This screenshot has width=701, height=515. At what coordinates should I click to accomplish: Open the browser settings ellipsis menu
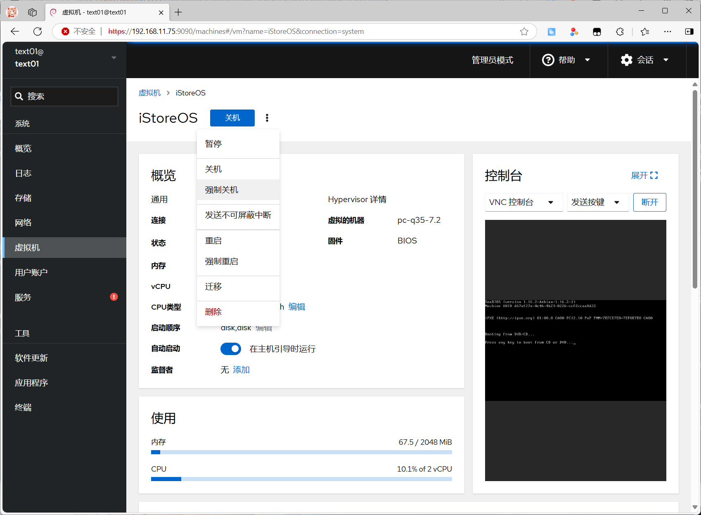667,31
